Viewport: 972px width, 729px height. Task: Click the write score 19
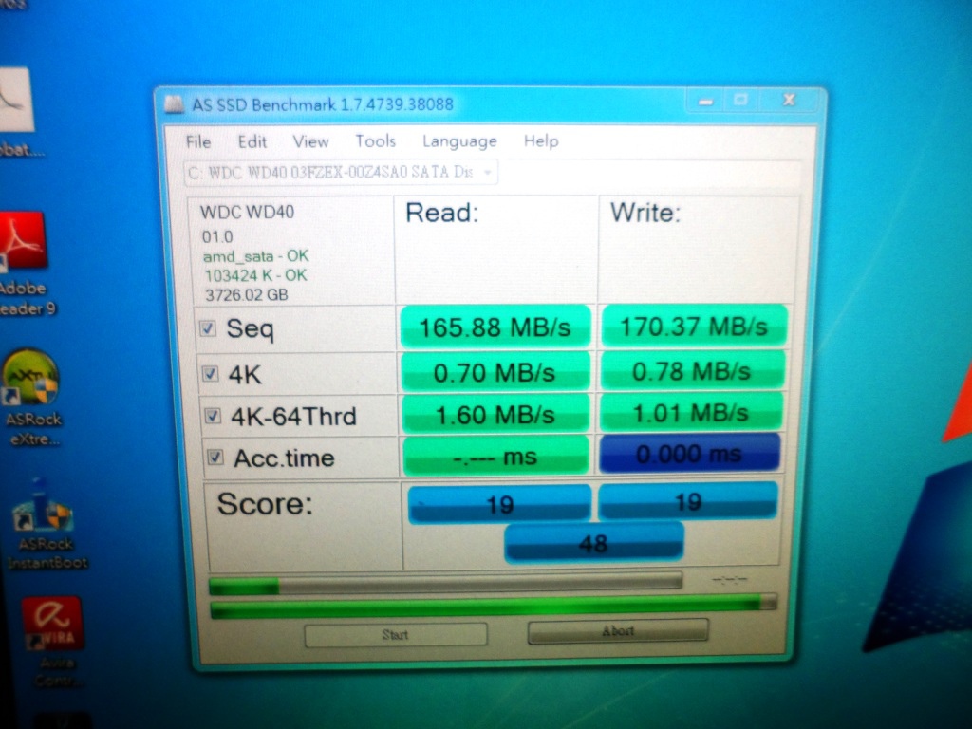click(x=688, y=501)
